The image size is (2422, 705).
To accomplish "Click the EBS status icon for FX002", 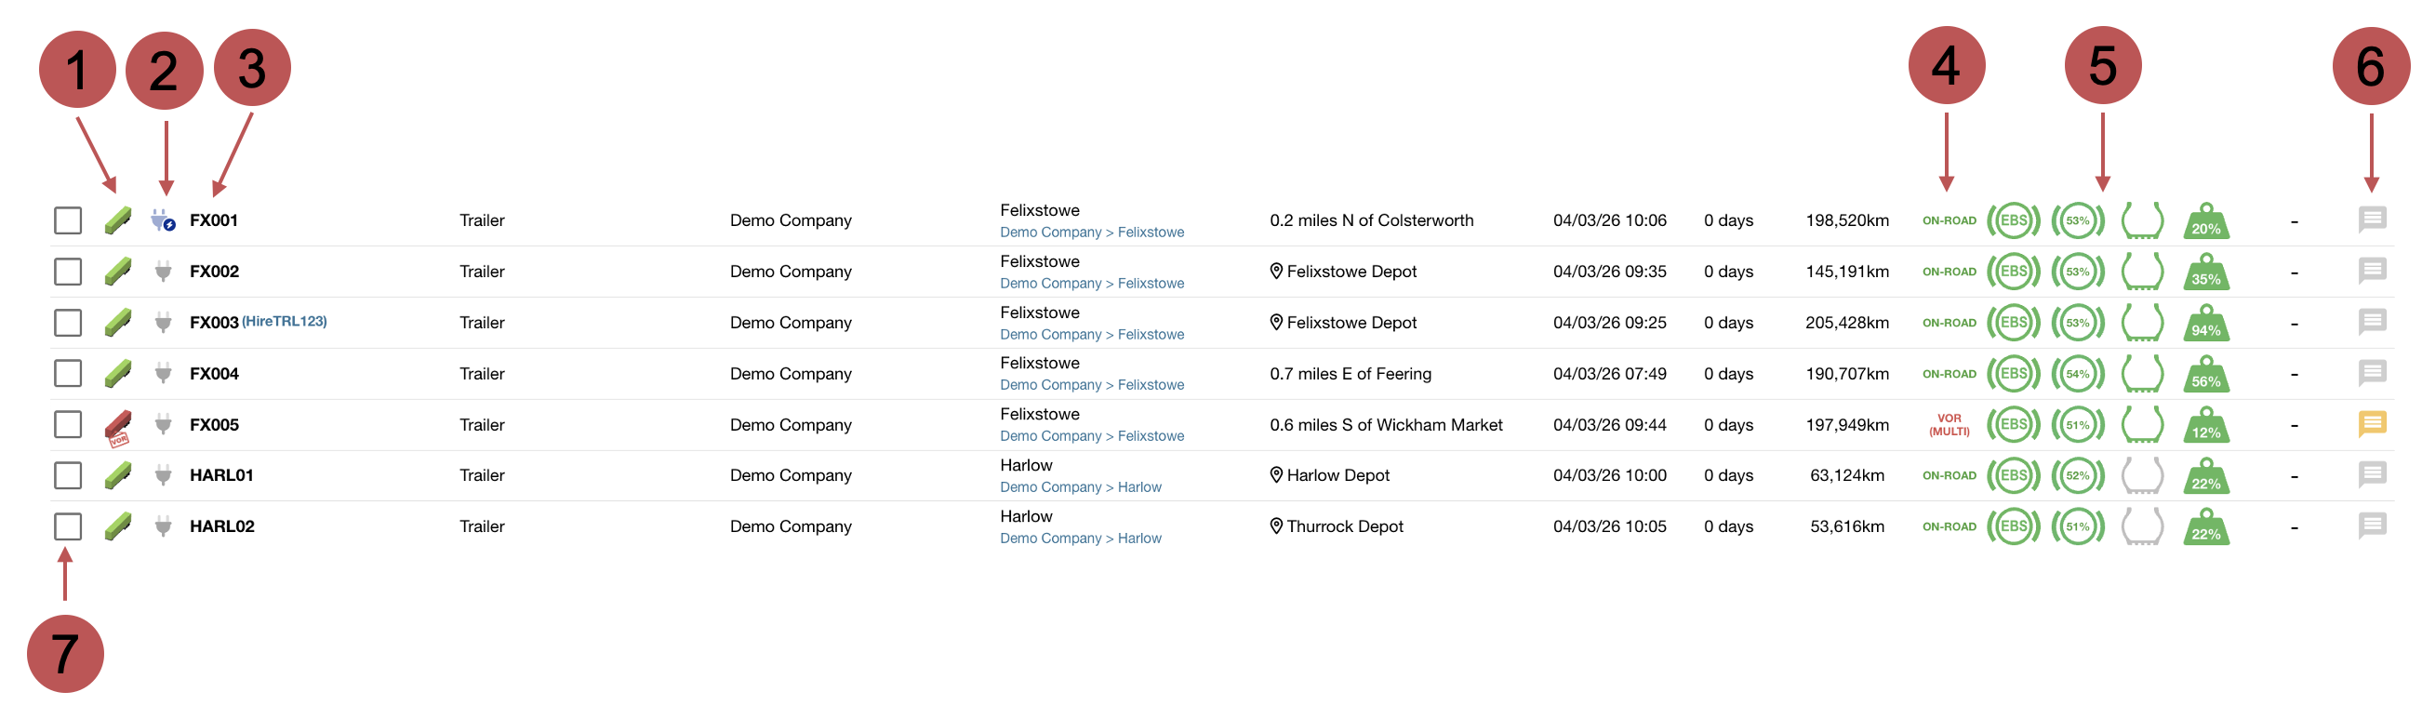I will tap(2013, 272).
